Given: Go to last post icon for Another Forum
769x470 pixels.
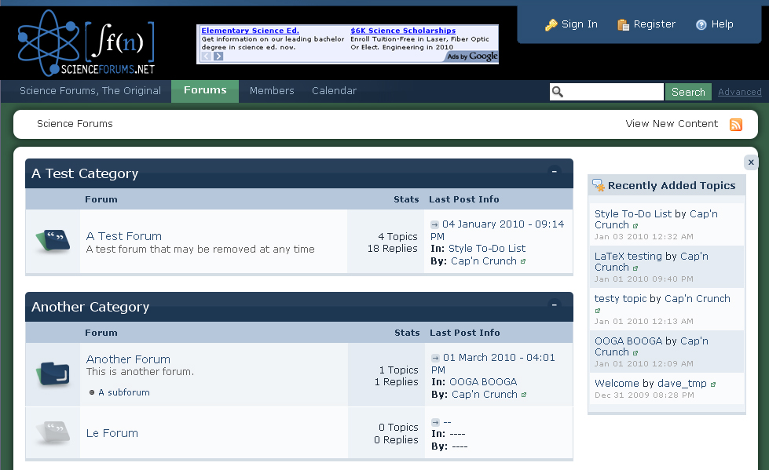Looking at the screenshot, I should click(x=435, y=358).
